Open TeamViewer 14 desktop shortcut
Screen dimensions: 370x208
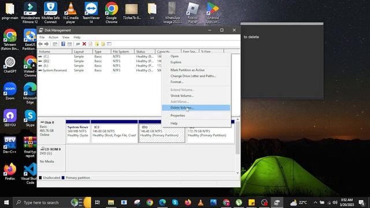point(91,12)
